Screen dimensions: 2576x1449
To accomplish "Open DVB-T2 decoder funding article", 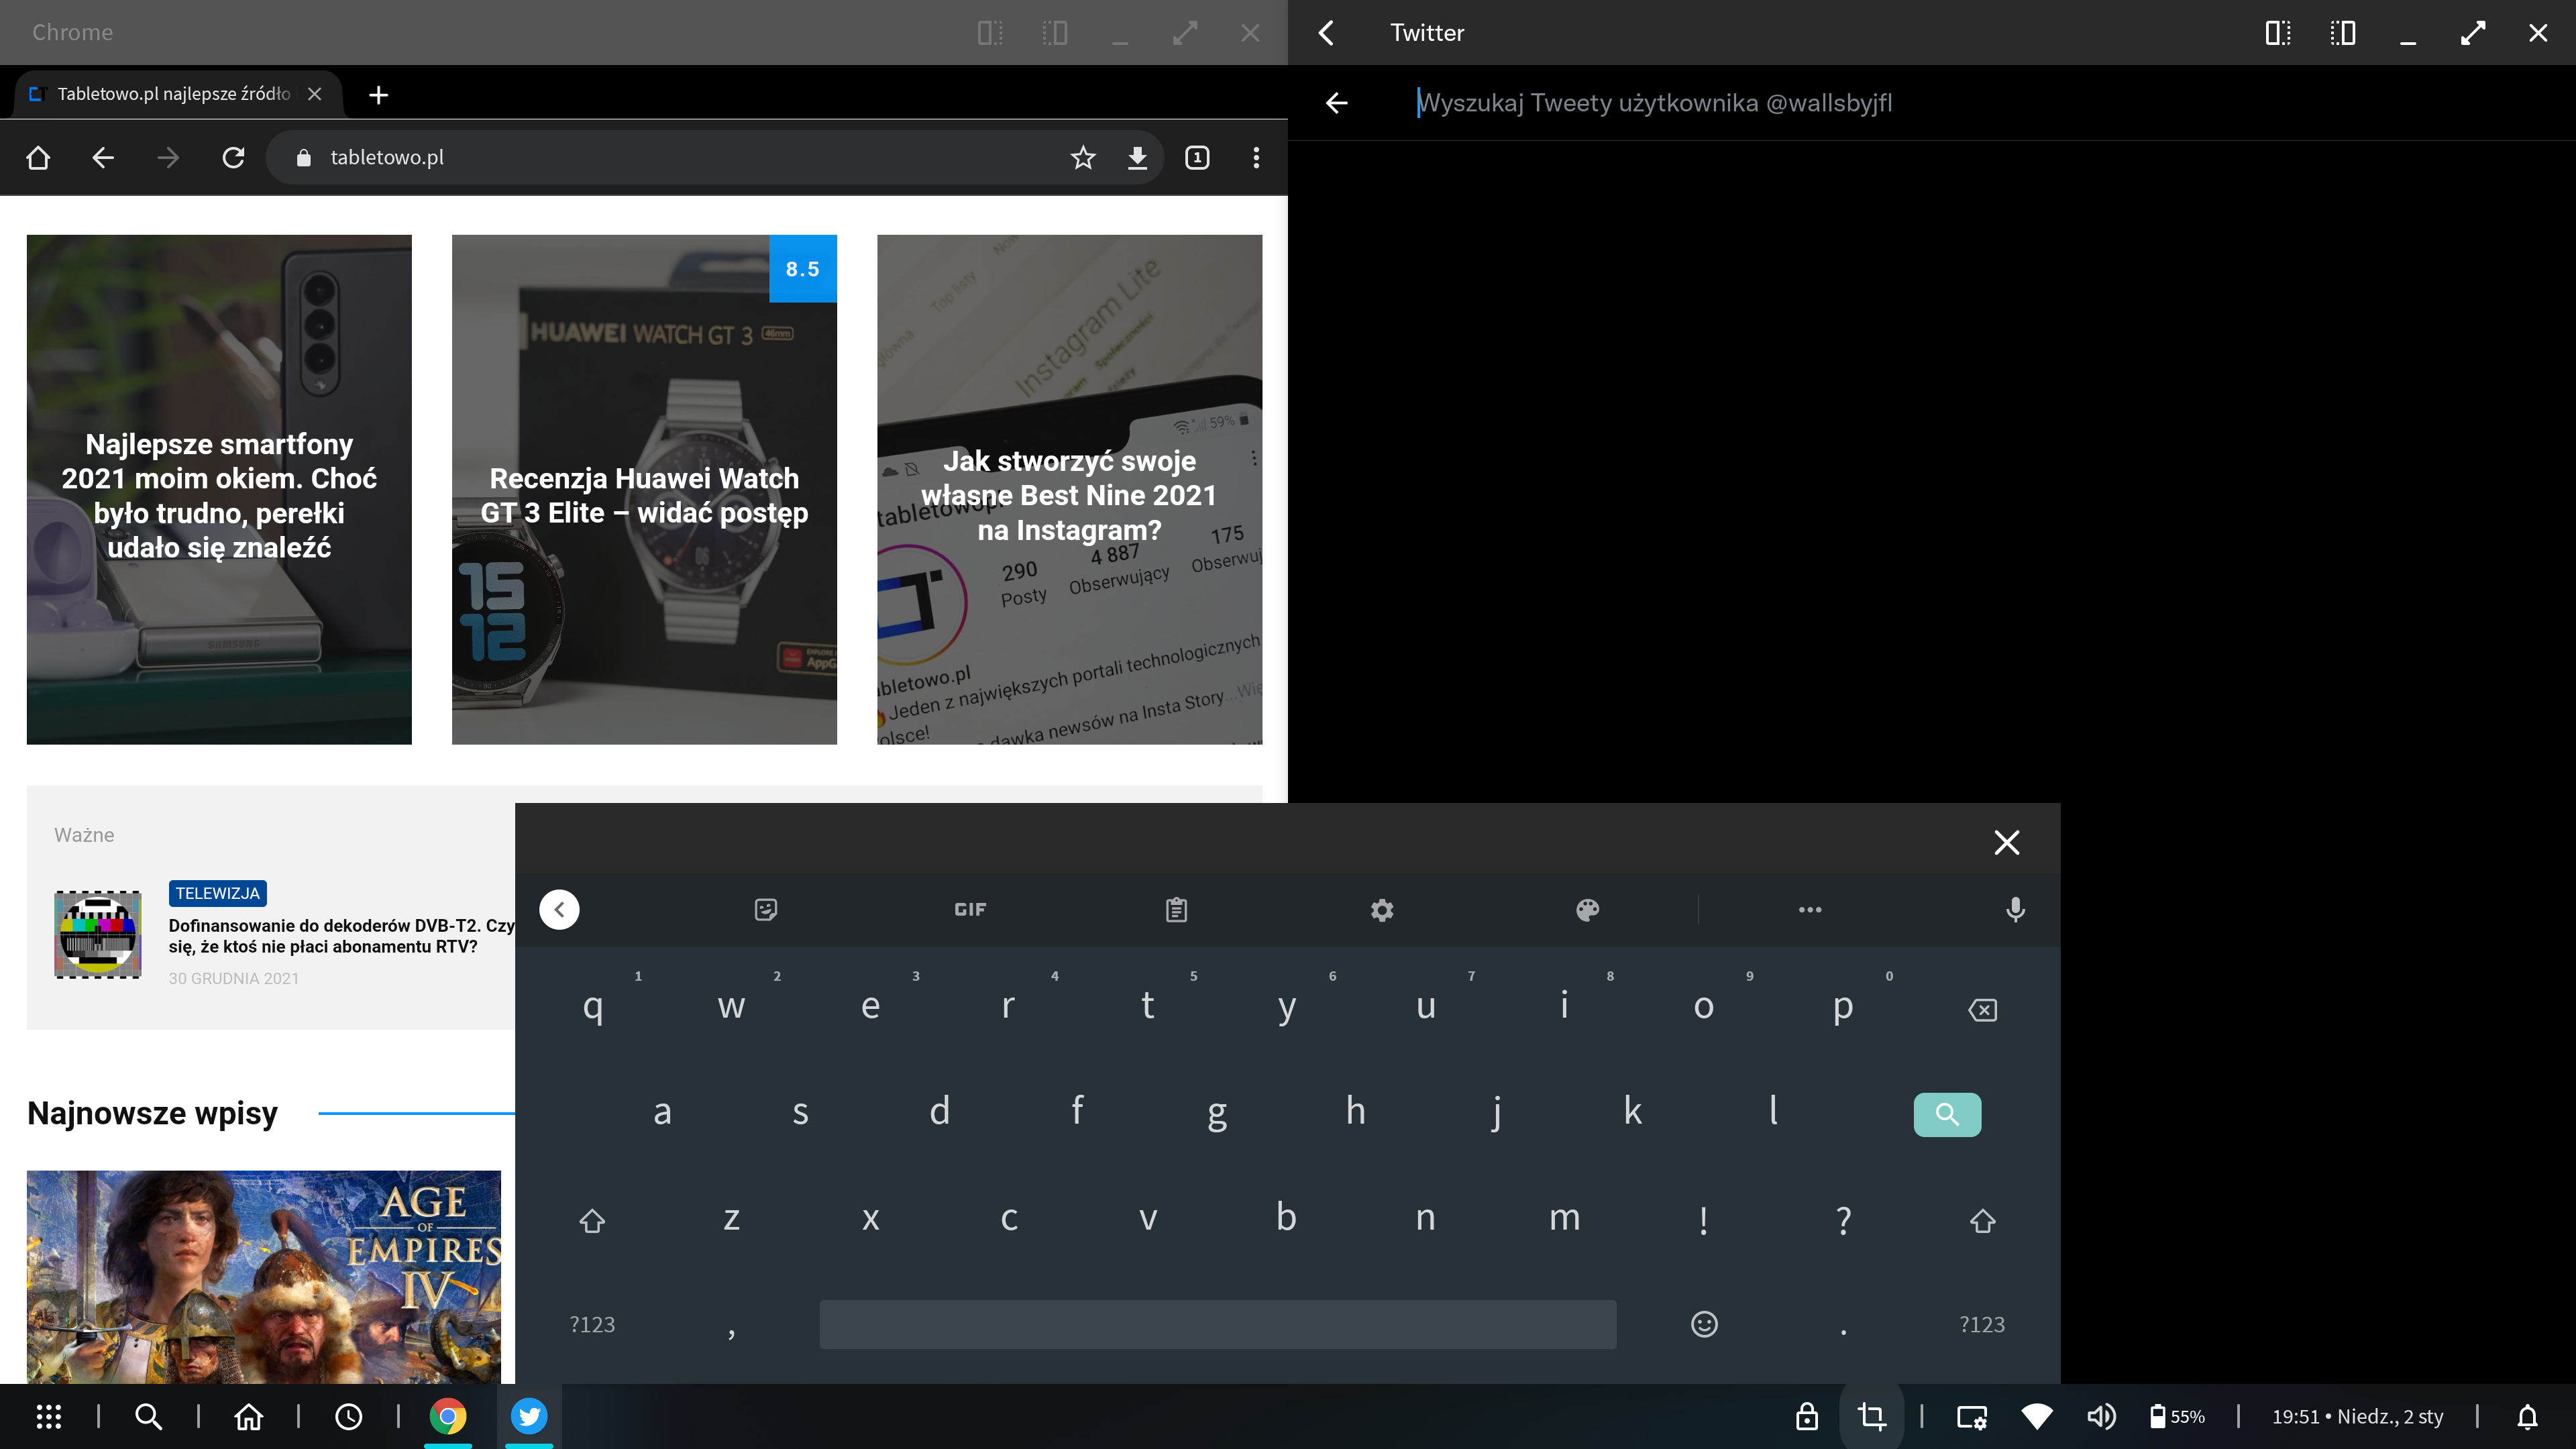I will tap(340, 936).
